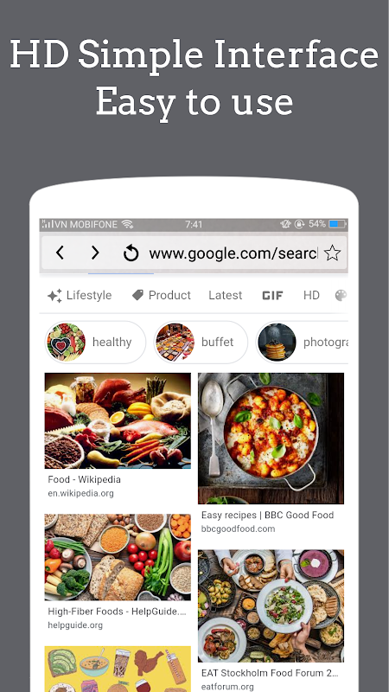
Task: Tap the battery indicator icon
Action: [337, 224]
